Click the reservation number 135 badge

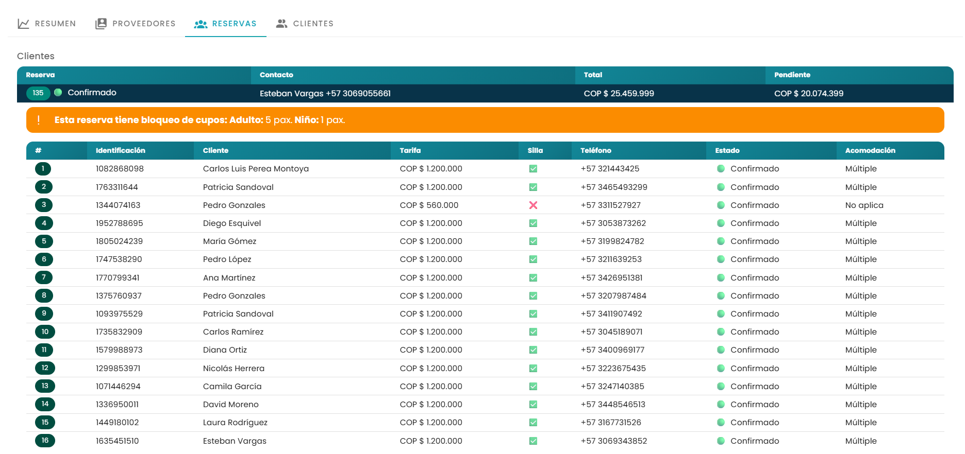(x=38, y=93)
